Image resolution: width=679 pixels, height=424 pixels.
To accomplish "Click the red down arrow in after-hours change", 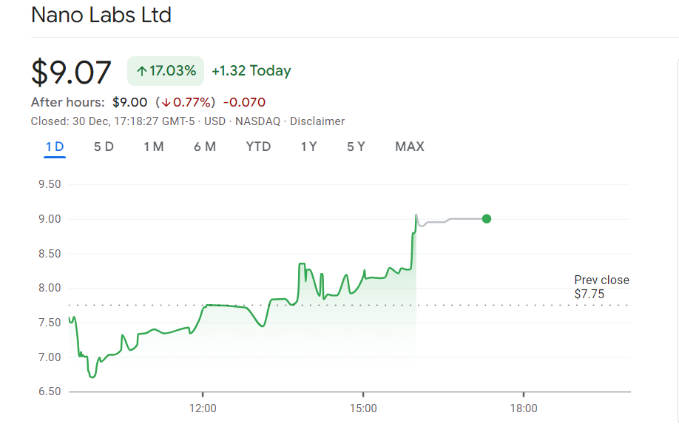I will click(166, 102).
